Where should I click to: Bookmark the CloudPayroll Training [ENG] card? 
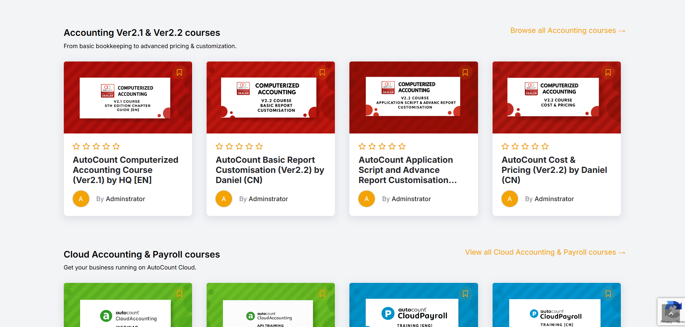pyautogui.click(x=465, y=294)
